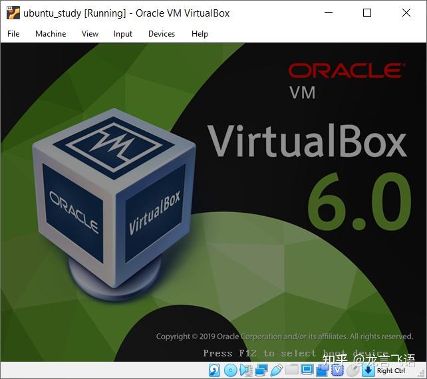Click the Right Ctrl host key label
Screen dimensions: 427x379
click(x=391, y=370)
